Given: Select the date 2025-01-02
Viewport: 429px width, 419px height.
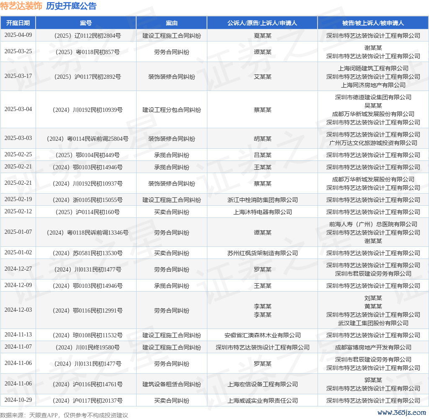Looking at the screenshot, I should click(x=18, y=253).
